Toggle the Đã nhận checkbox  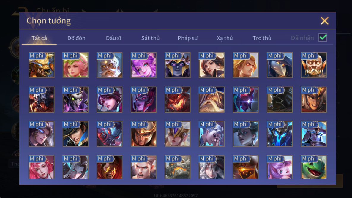(323, 37)
